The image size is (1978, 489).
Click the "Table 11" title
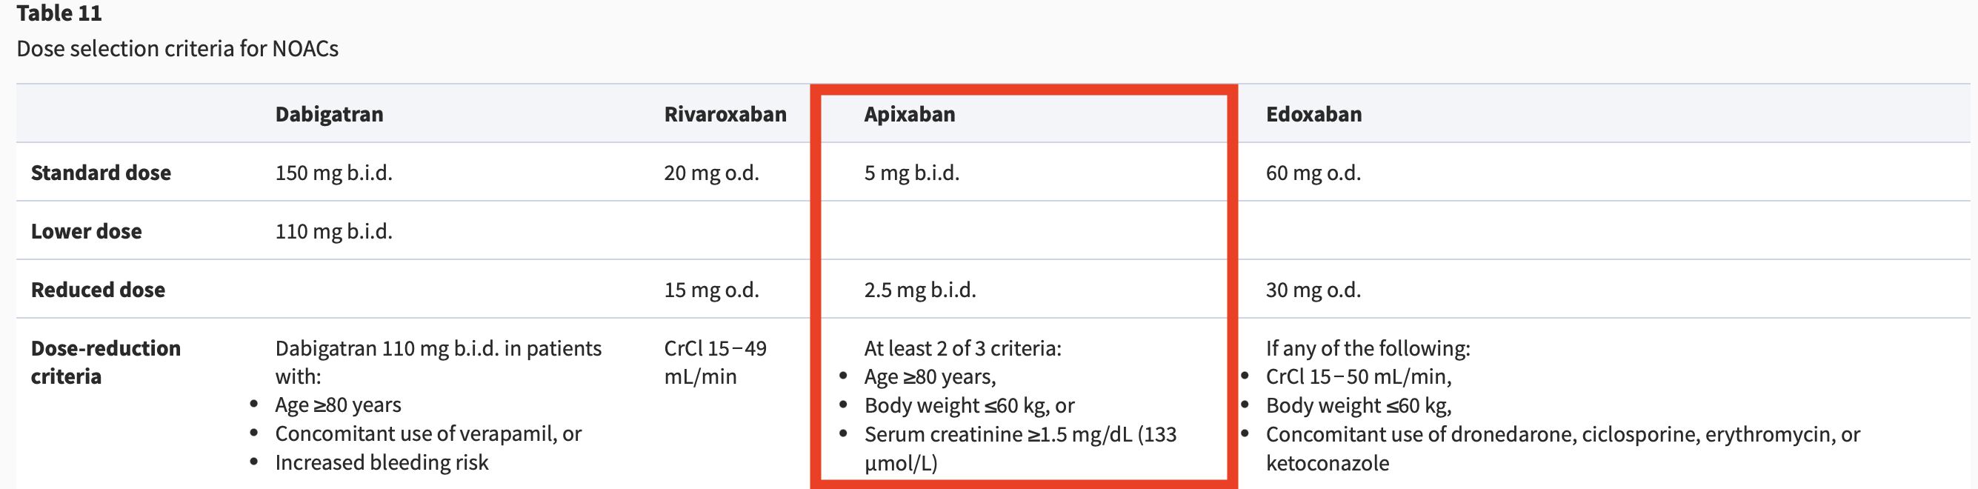coord(59,14)
